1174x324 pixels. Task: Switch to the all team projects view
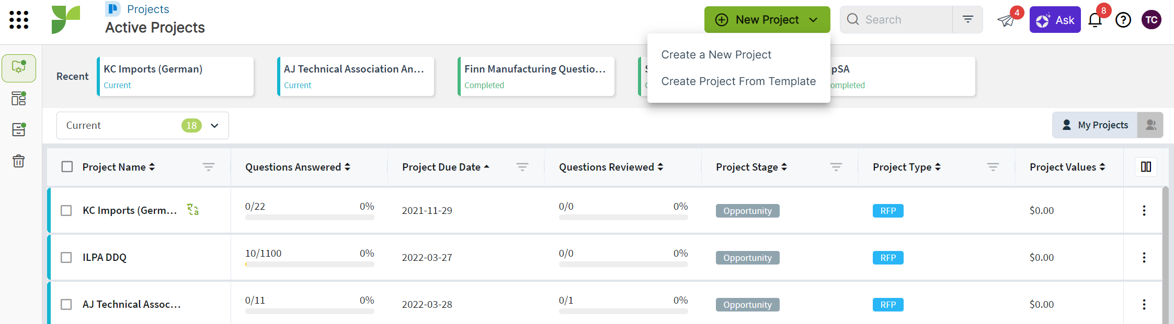click(1150, 125)
